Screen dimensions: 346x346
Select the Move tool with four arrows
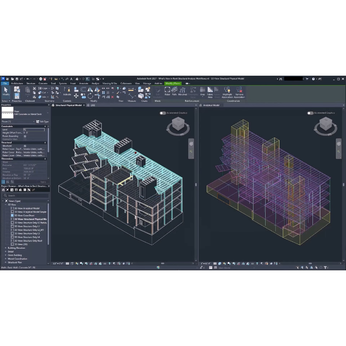click(76, 96)
